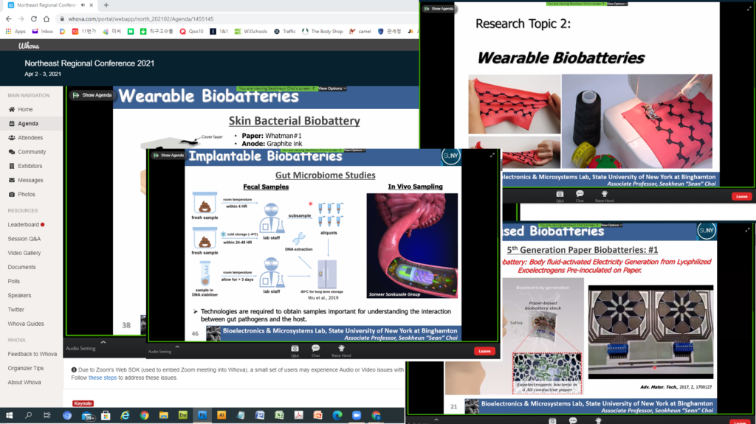Image resolution: width=756 pixels, height=424 pixels.
Task: Open Photoshop from the taskbar
Action: tap(202, 415)
